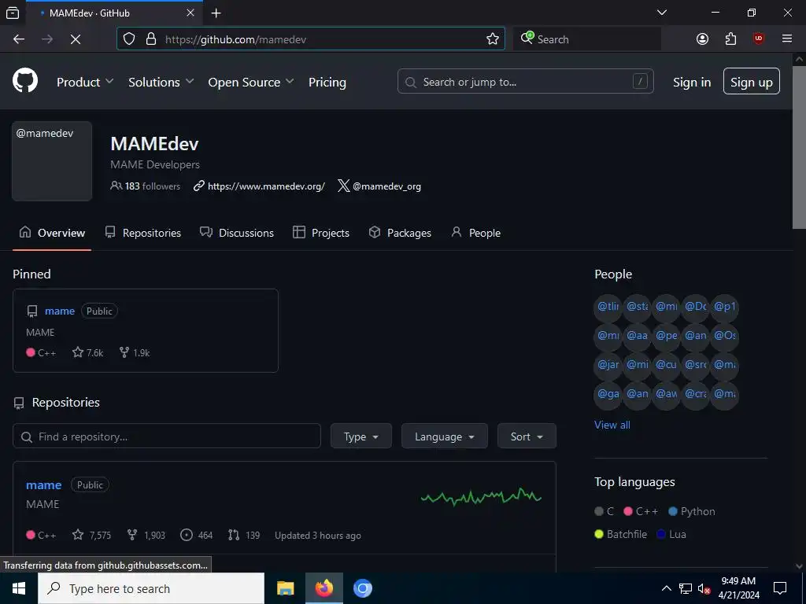The height and width of the screenshot is (604, 806).
Task: Click the uBlock Origin shield icon
Action: click(x=759, y=39)
